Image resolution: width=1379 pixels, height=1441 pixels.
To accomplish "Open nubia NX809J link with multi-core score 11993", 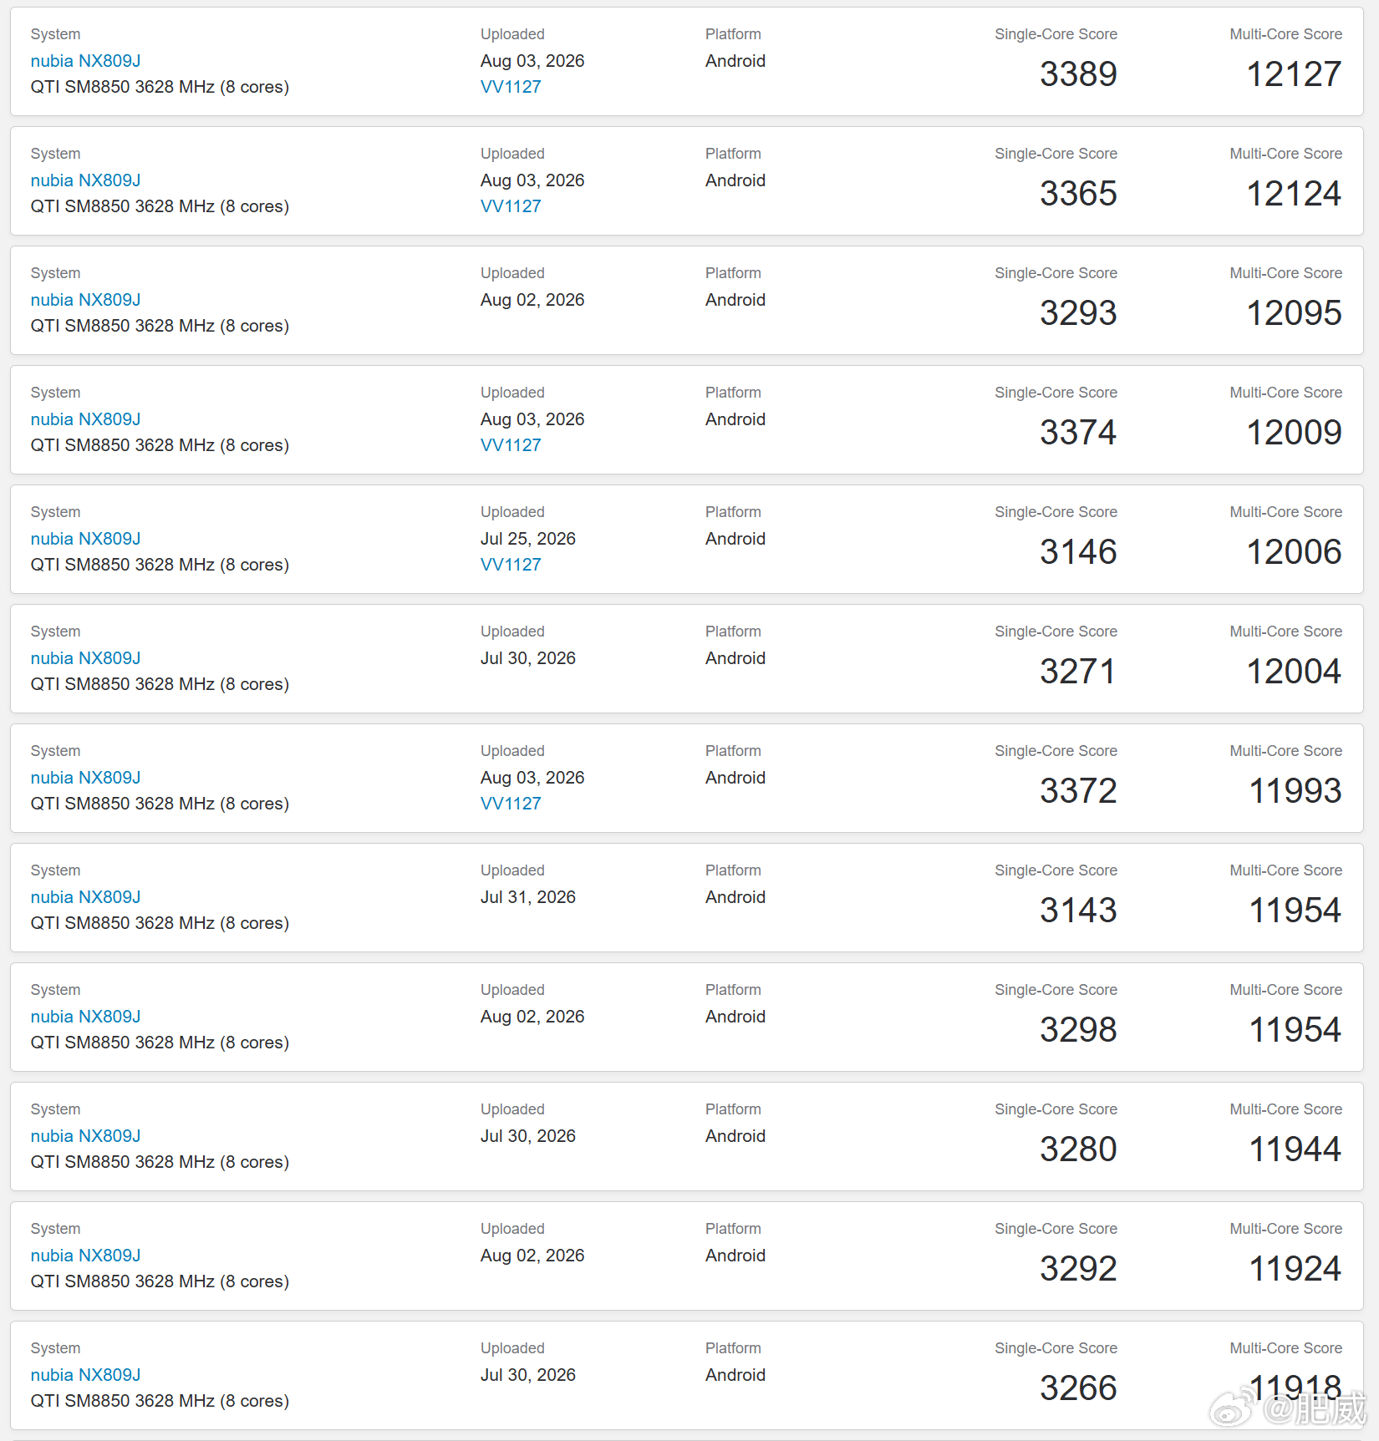I will pos(85,778).
